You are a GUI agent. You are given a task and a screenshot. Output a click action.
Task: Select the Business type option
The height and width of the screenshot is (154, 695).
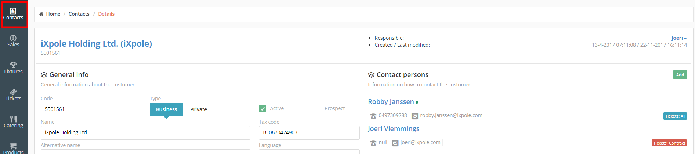tap(166, 109)
